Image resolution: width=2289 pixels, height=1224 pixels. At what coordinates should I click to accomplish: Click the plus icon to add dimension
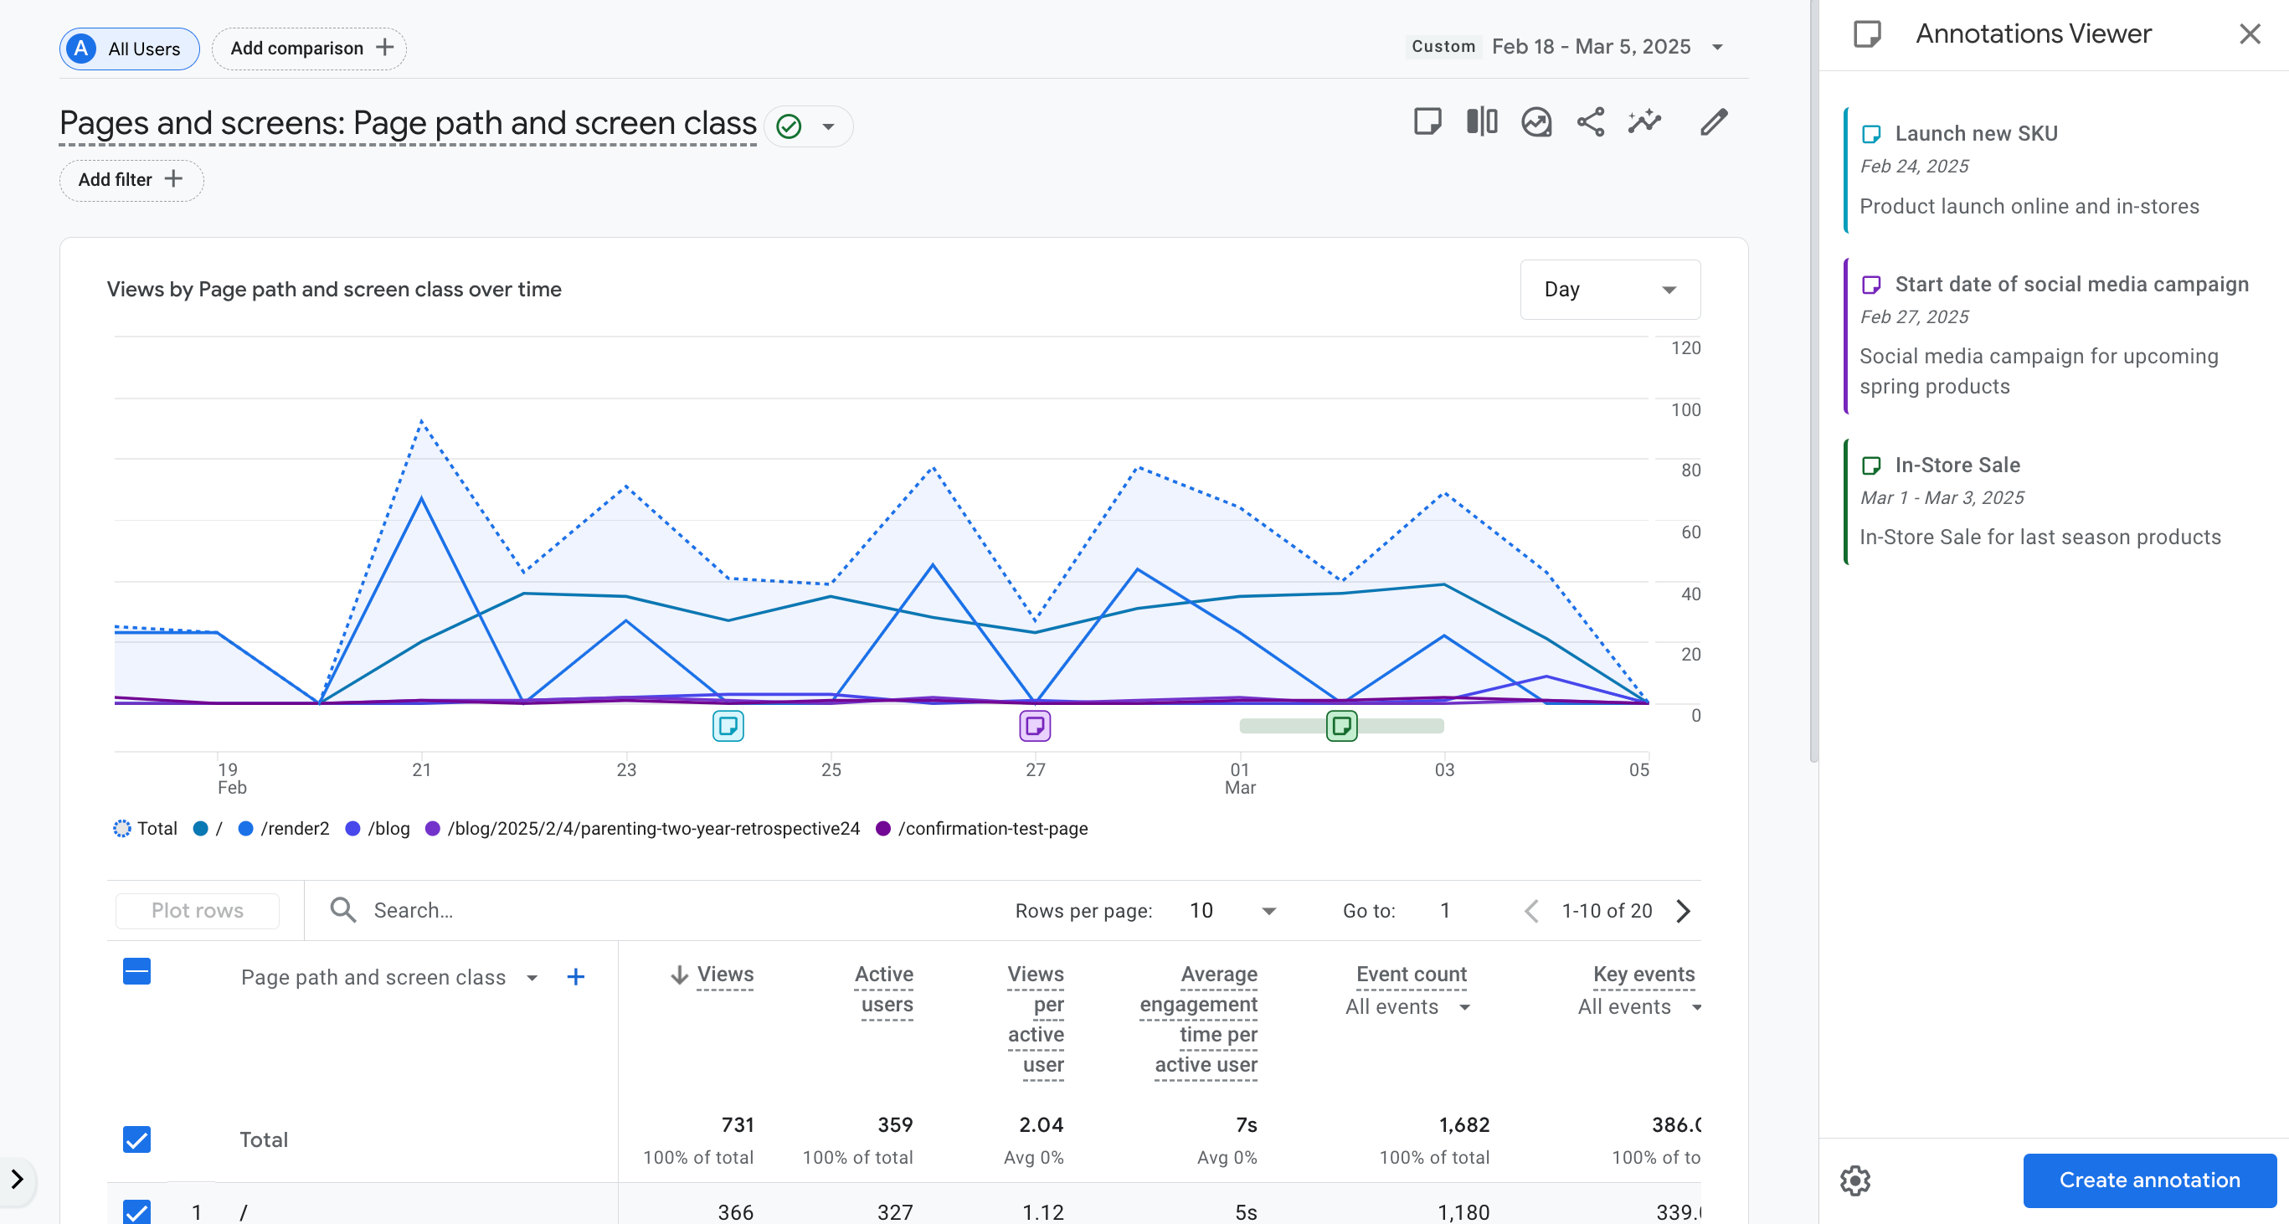(576, 977)
